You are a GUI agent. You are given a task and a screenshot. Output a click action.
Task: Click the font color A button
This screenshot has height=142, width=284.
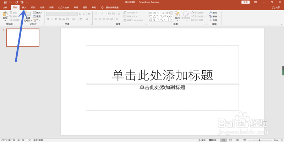87,19
